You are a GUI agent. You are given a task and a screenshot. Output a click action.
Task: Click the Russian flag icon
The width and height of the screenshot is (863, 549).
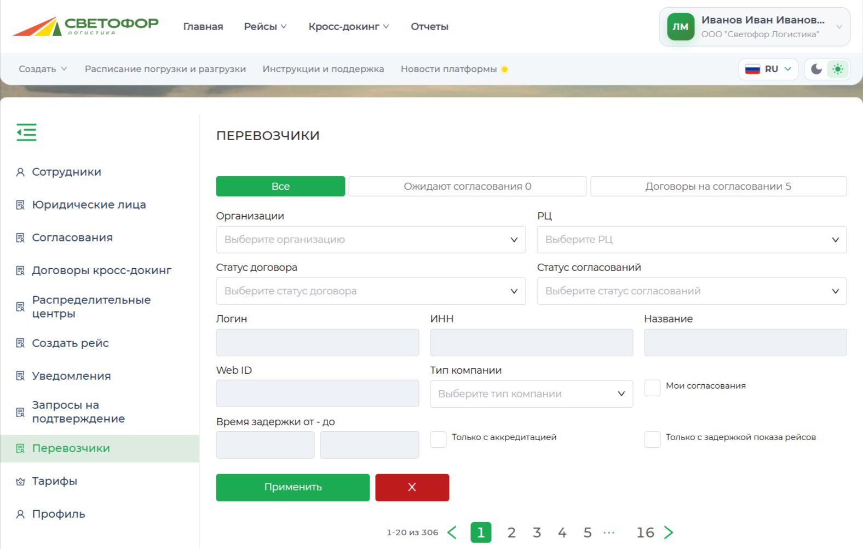(x=752, y=69)
